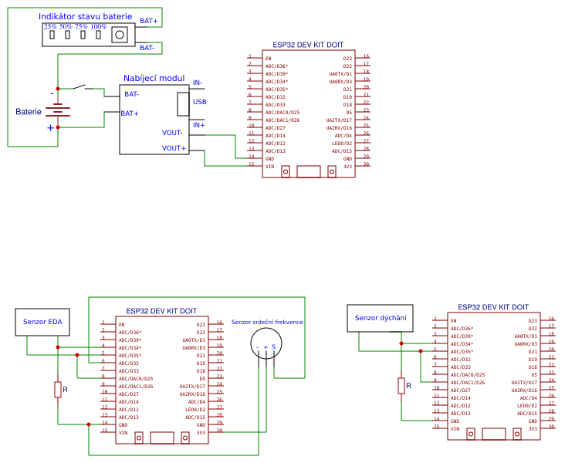Click the resistor R symbol below Senzor EDA
The image size is (565, 463).
(x=58, y=390)
